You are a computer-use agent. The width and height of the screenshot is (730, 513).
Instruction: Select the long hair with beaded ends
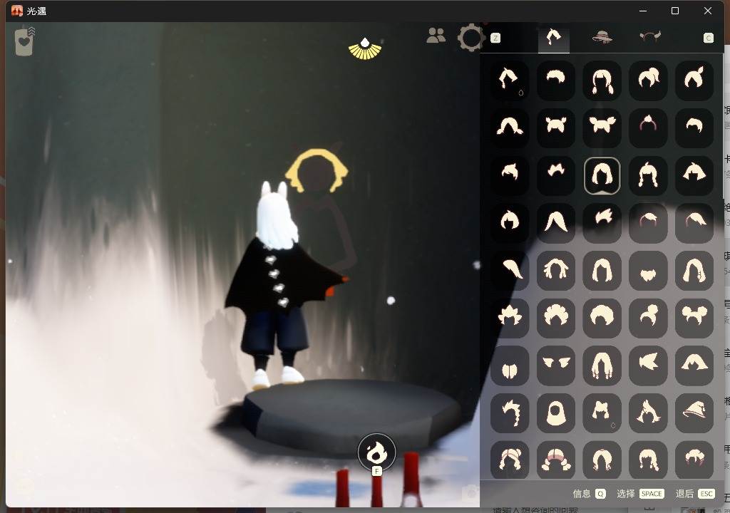point(602,366)
